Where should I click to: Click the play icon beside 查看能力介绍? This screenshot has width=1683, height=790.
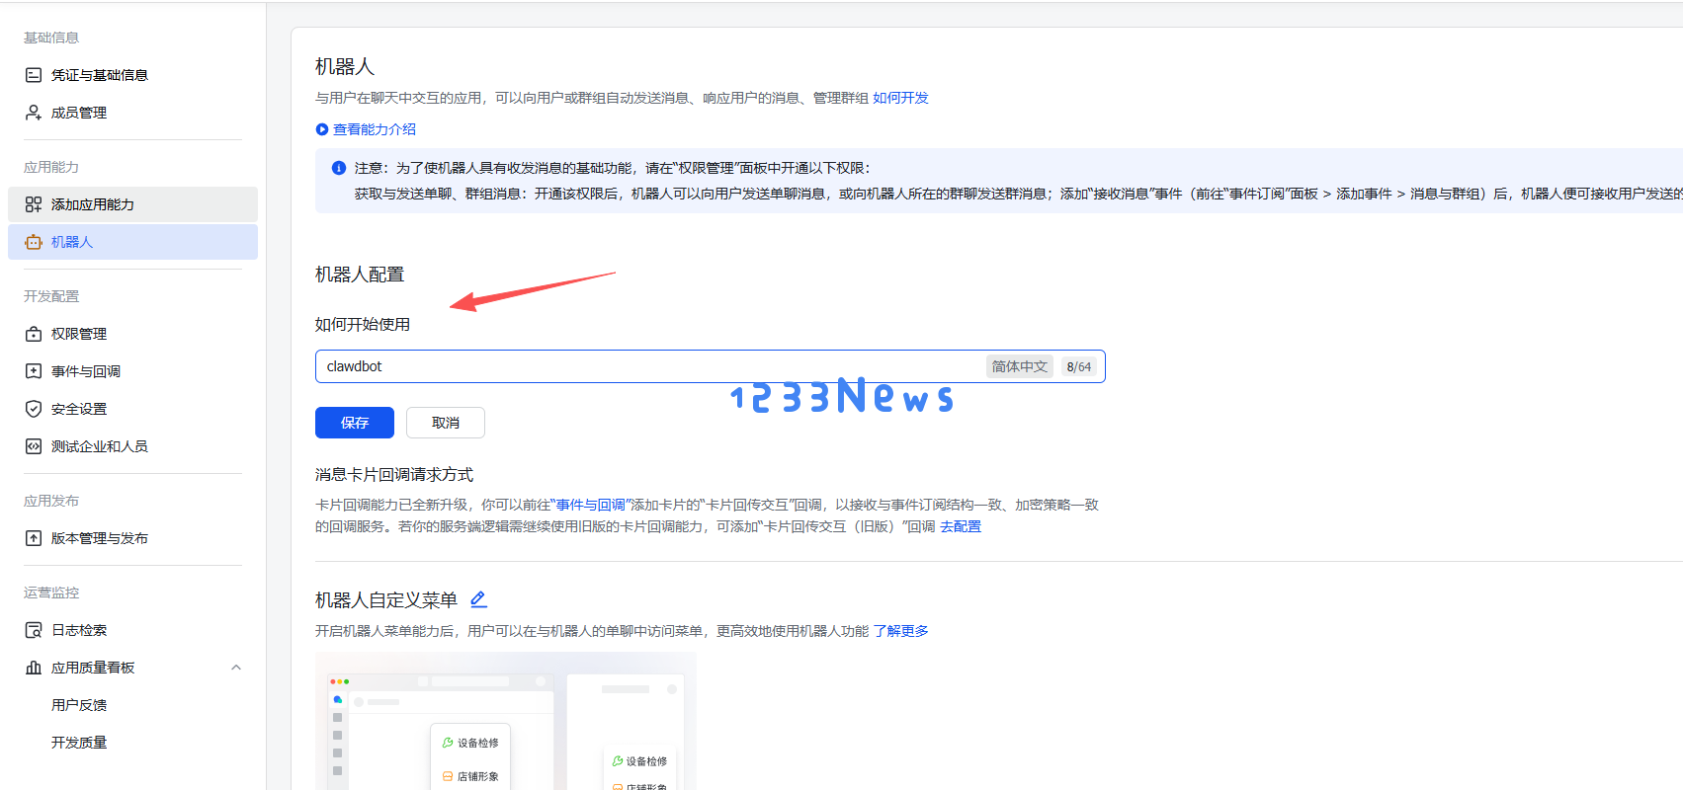[322, 129]
